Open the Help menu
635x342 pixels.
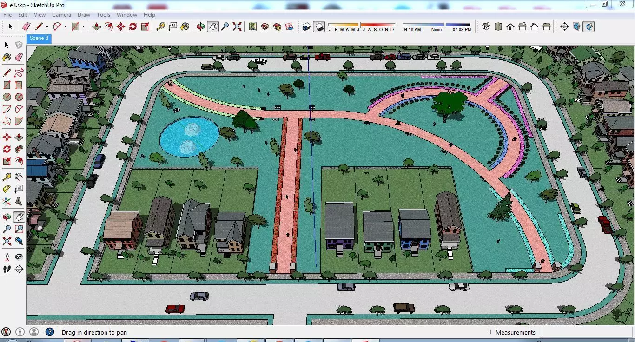click(x=149, y=15)
